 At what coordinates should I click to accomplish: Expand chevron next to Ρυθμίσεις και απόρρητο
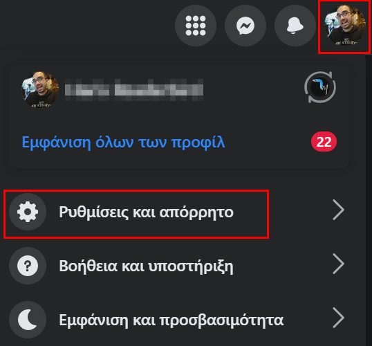339,210
